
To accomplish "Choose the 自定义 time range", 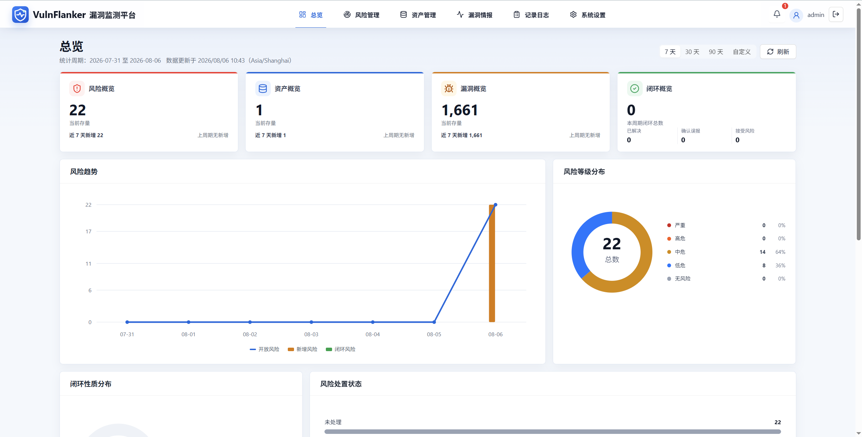I will coord(742,52).
